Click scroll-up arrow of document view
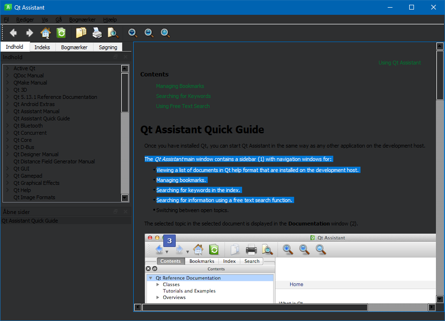The image size is (445, 321). [440, 46]
